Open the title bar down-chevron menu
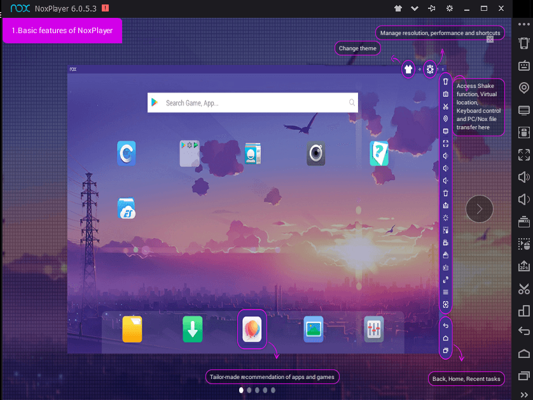The width and height of the screenshot is (533, 400). 415,8
